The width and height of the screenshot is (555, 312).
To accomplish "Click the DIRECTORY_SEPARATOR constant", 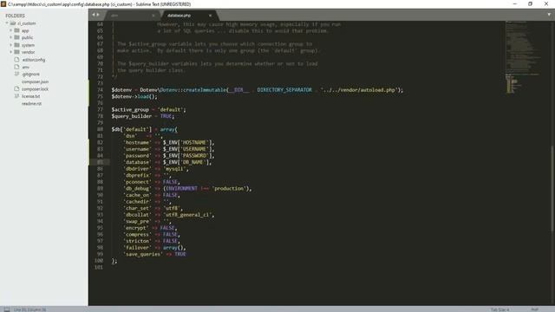I will [284, 90].
